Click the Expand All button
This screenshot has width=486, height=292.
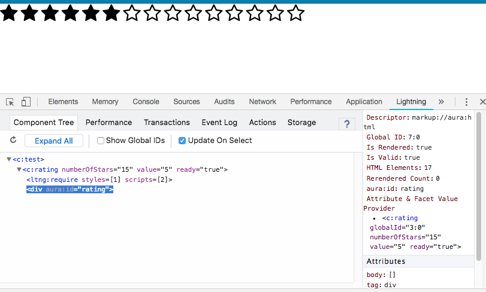[x=54, y=141]
